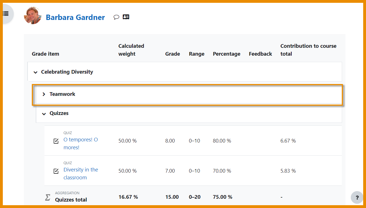This screenshot has width=366, height=208.
Task: Click the Contribution to course total header
Action: pyautogui.click(x=308, y=50)
